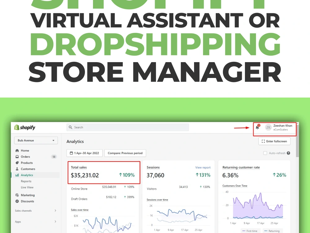Image resolution: width=310 pixels, height=233 pixels.
Task: Click in the Search field
Action: pos(128,127)
